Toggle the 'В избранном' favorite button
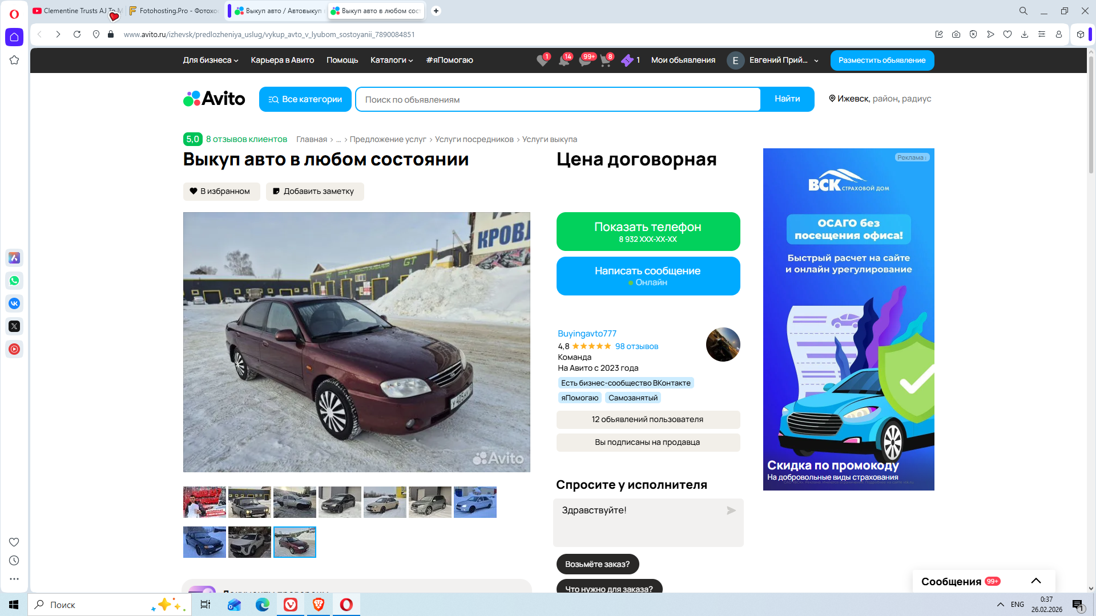Viewport: 1096px width, 616px height. pos(221,192)
